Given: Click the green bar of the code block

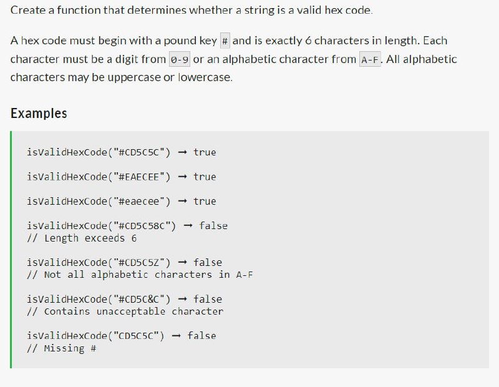Looking at the screenshot, I should coord(11,250).
